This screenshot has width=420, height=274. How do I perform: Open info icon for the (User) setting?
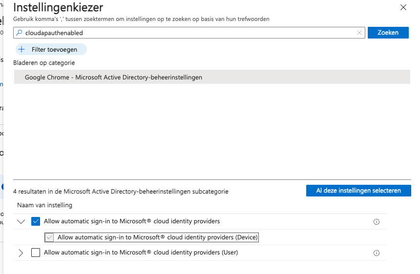point(377,253)
